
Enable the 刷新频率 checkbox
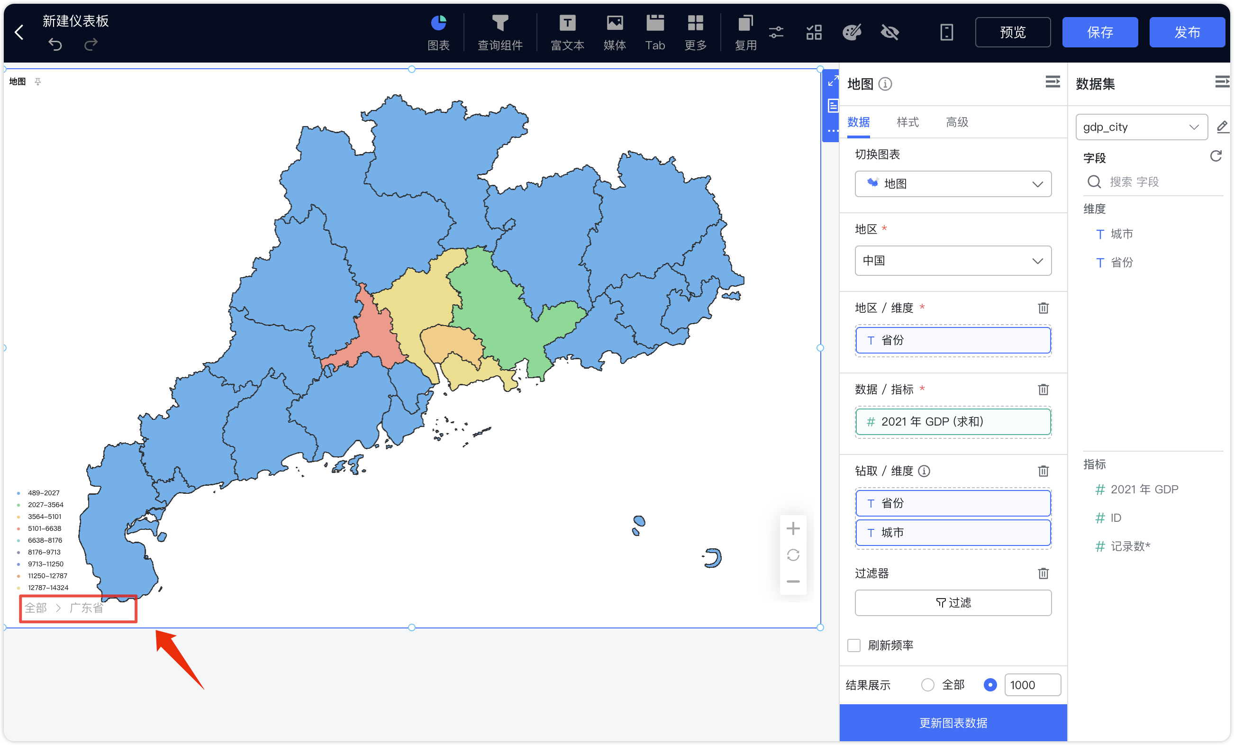click(x=854, y=645)
